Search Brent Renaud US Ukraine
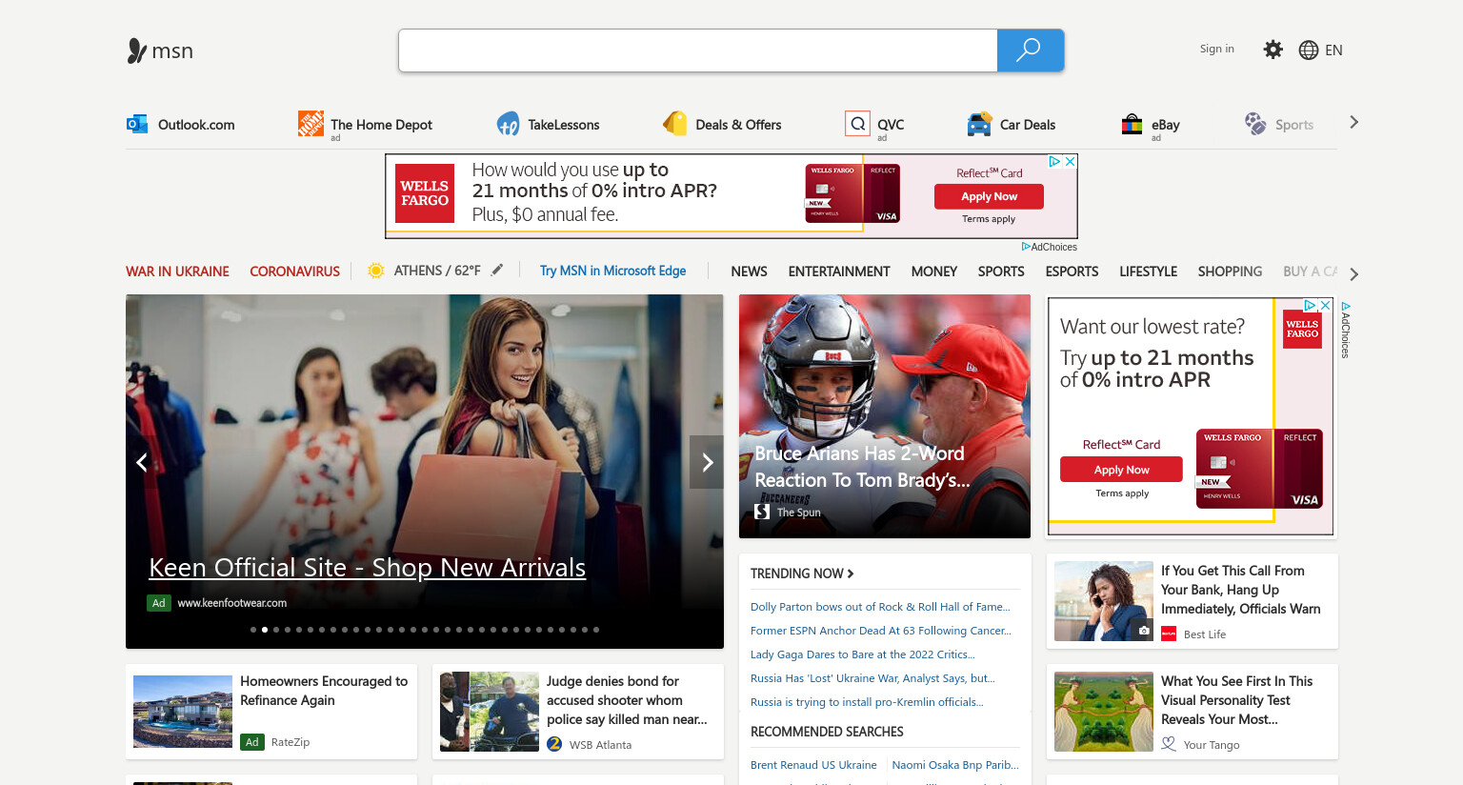The image size is (1463, 785). pyautogui.click(x=813, y=765)
